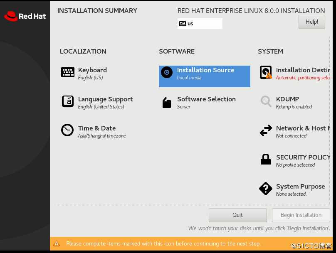
Task: Open the KDUMP label
Action: coord(287,99)
